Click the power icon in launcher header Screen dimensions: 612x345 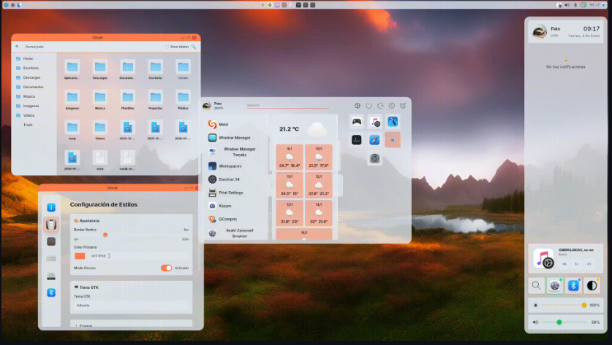pos(369,106)
